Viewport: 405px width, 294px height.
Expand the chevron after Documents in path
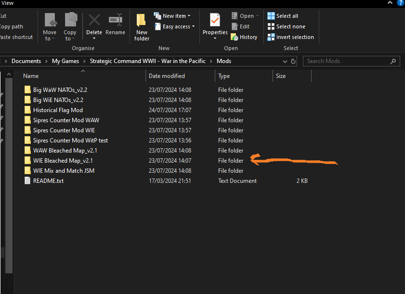[47, 61]
